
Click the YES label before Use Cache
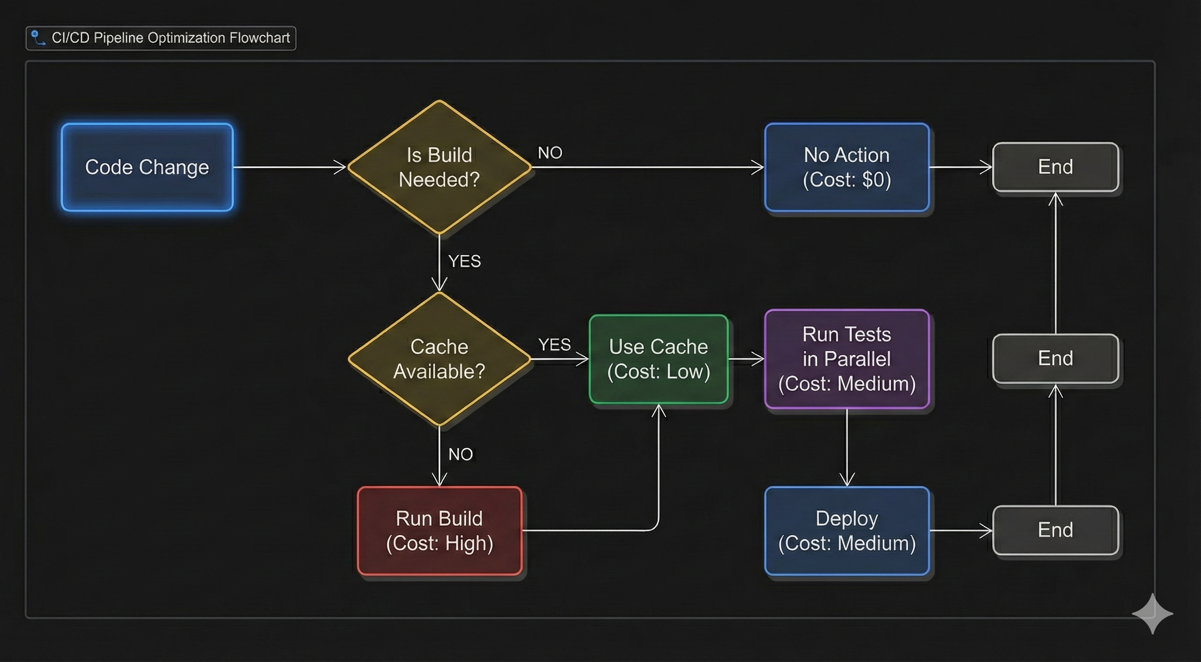[x=554, y=345]
